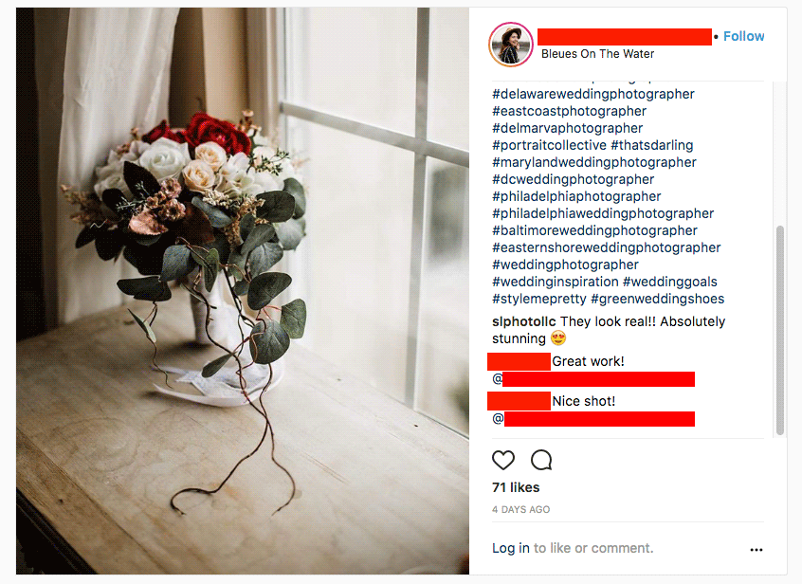This screenshot has width=802, height=584.
Task: Click the comments panel scrollbar
Action: 780,330
